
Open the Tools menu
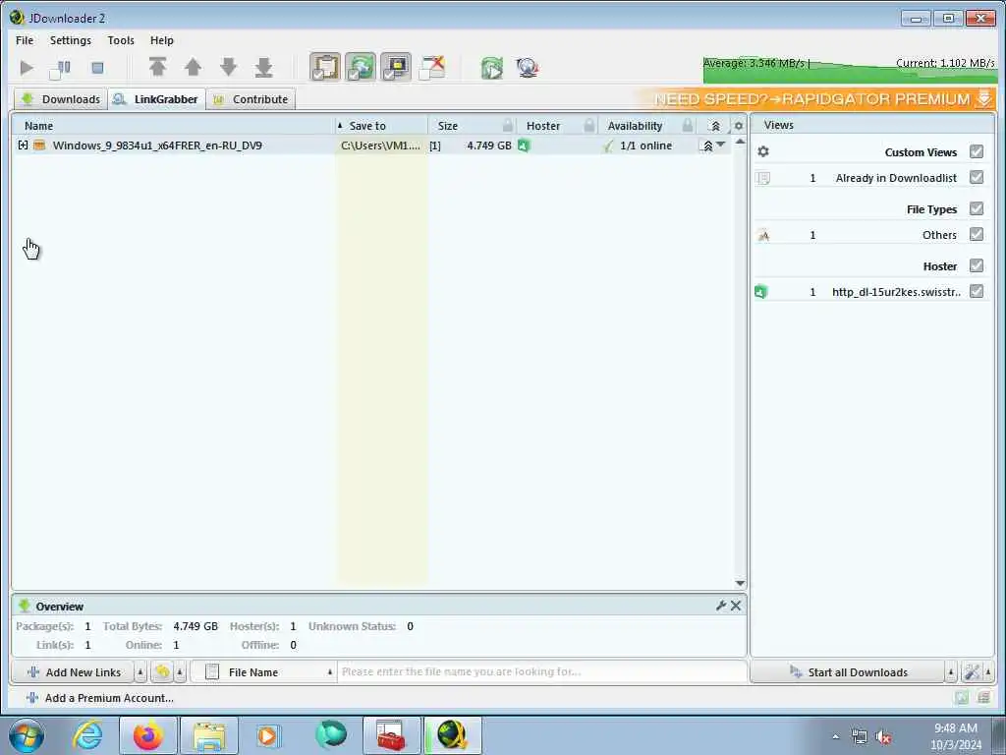pos(121,40)
